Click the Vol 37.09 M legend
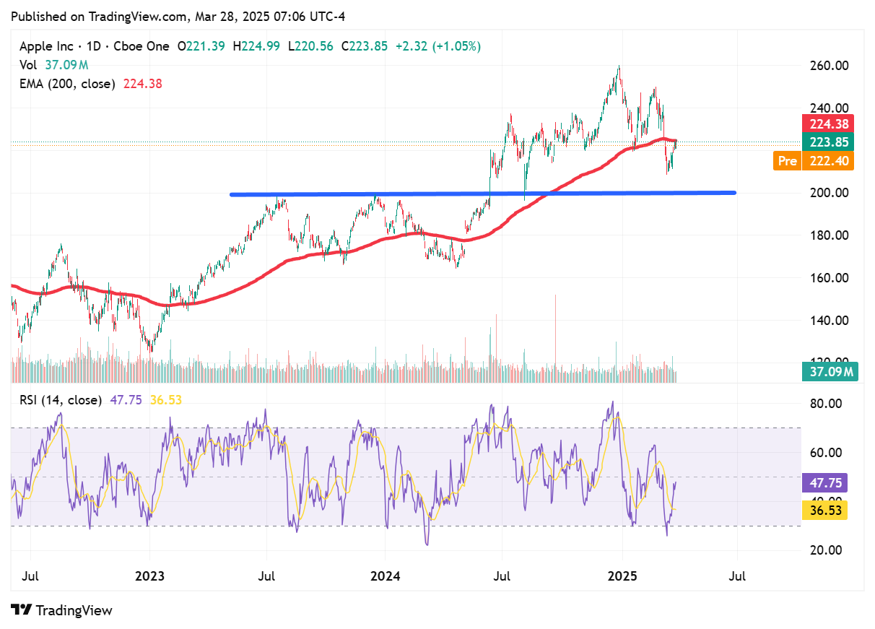The image size is (875, 629). 53,65
